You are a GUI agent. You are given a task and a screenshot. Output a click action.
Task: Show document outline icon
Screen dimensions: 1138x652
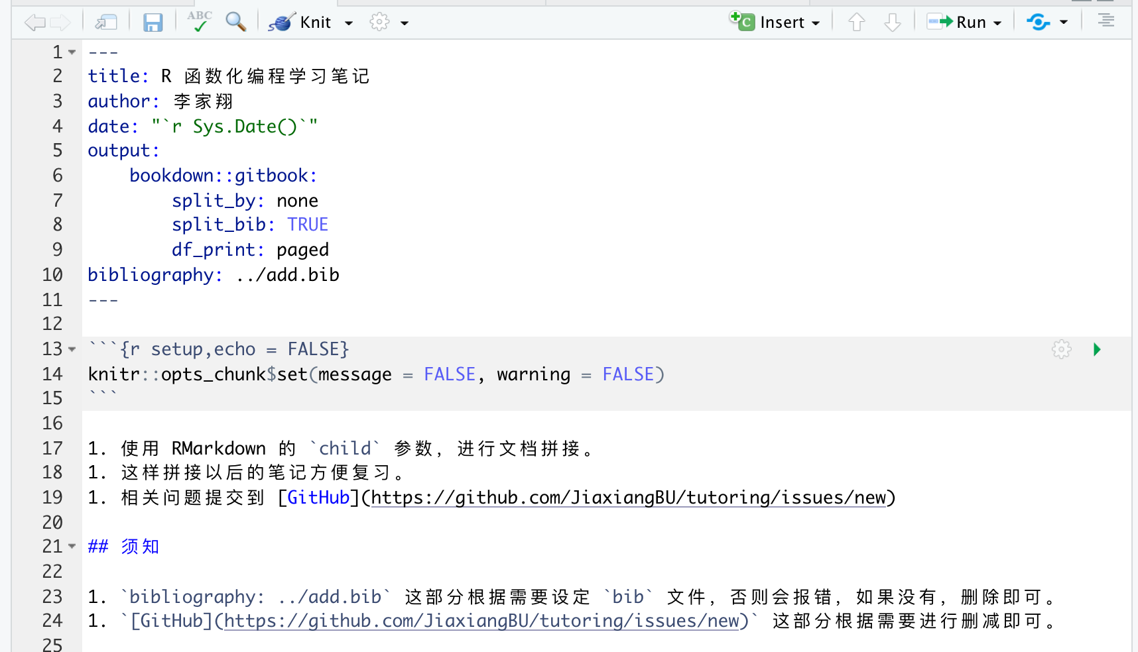point(1106,21)
